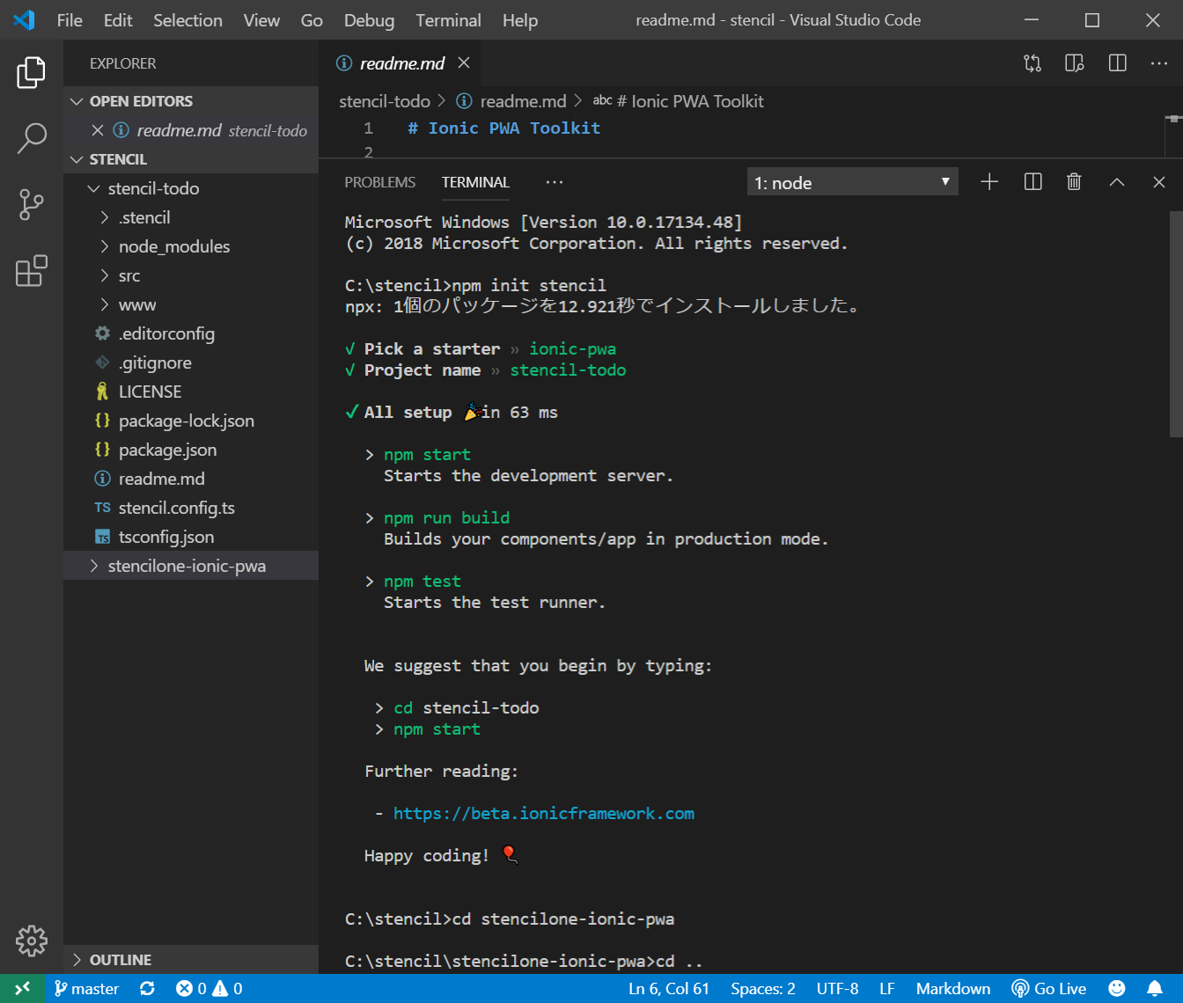Expand the node_modules folder
This screenshot has height=1003, width=1183.
173,246
